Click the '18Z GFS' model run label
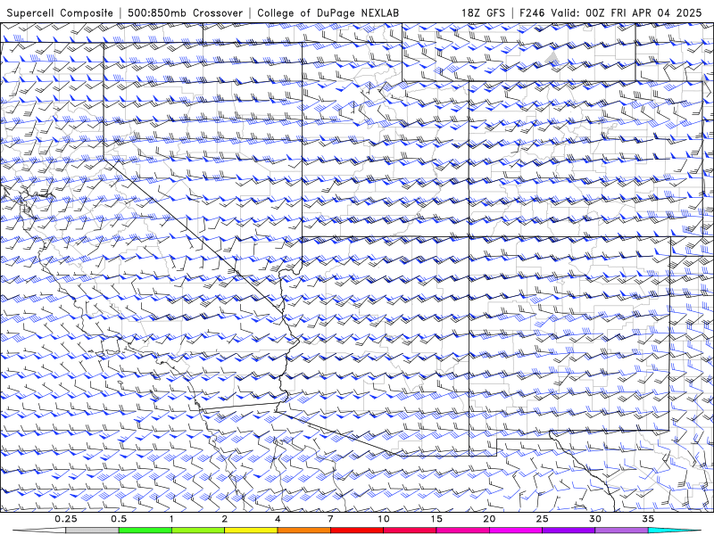 (483, 12)
